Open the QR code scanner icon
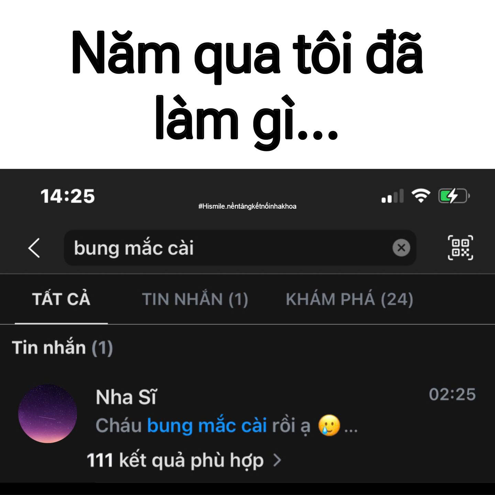The width and height of the screenshot is (495, 495). pos(460,247)
